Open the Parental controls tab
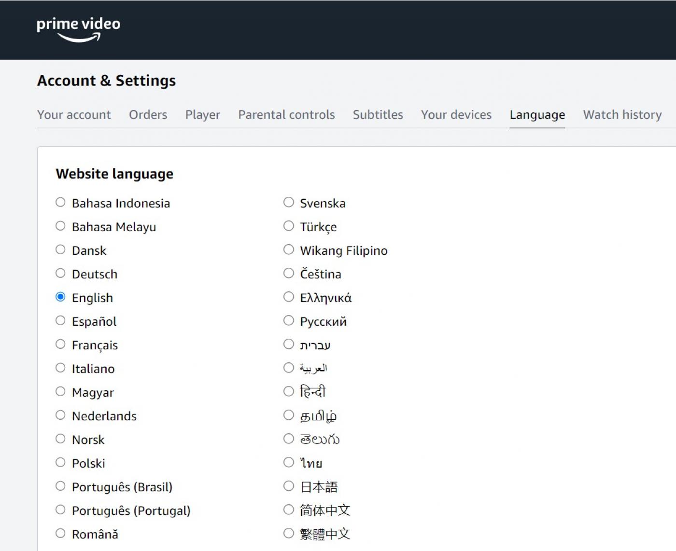The height and width of the screenshot is (551, 676). [286, 115]
